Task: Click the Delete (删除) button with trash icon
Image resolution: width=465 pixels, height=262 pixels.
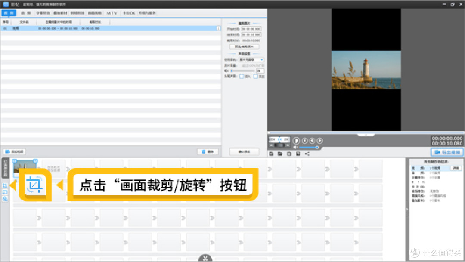Action: [x=208, y=151]
